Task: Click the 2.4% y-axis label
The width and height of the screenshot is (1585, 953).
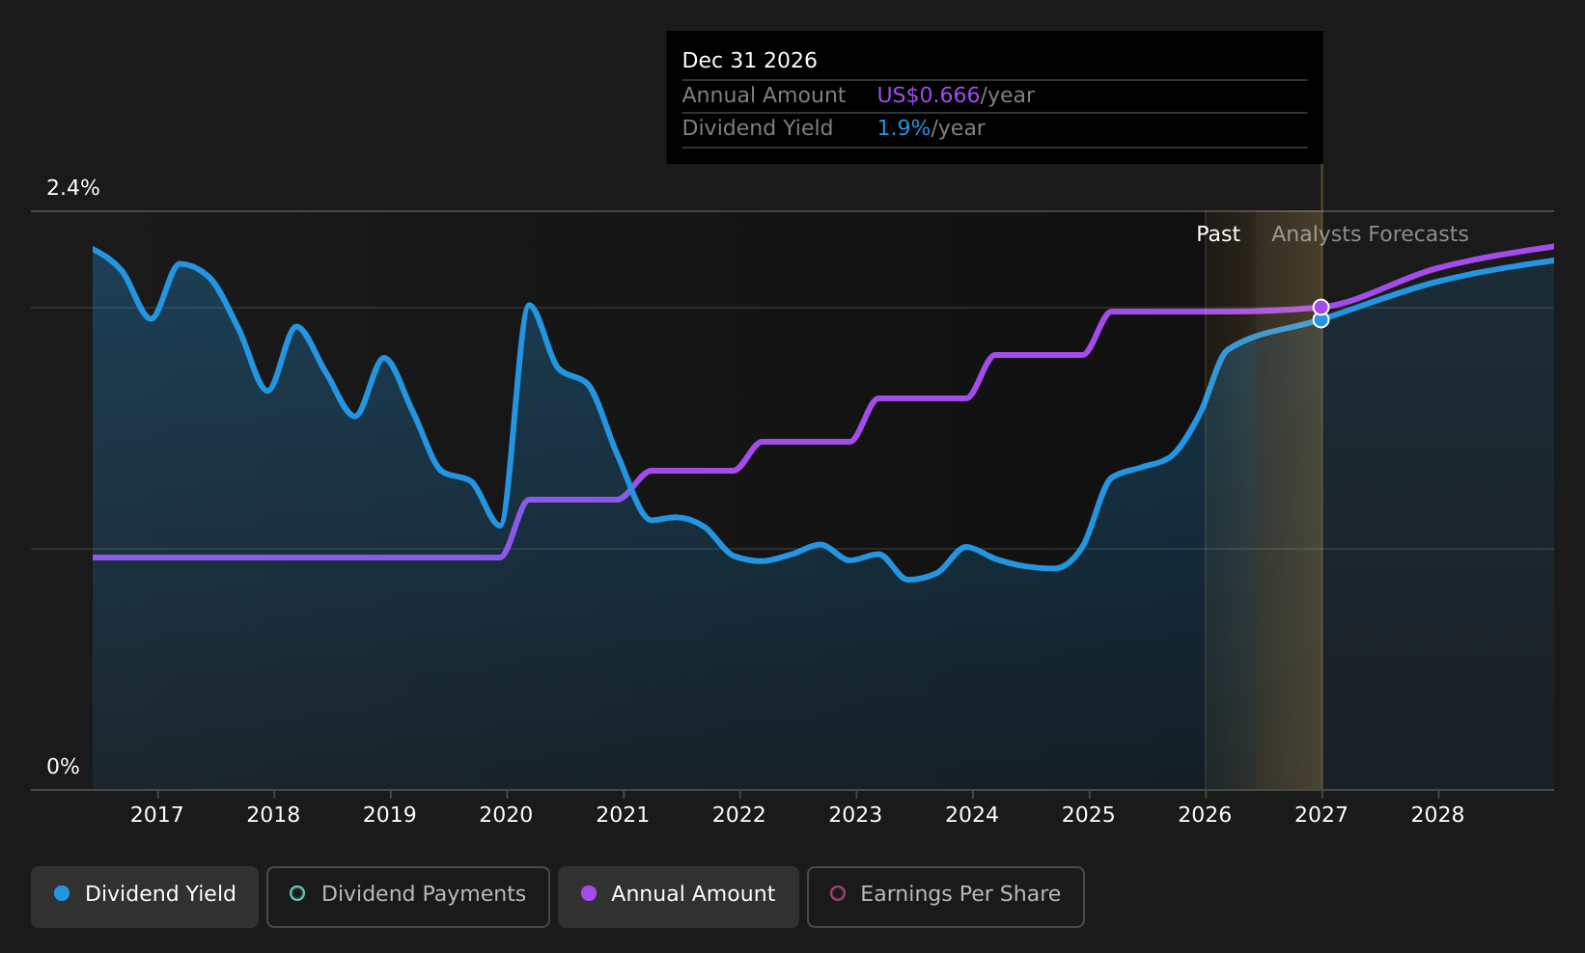Action: 73,188
